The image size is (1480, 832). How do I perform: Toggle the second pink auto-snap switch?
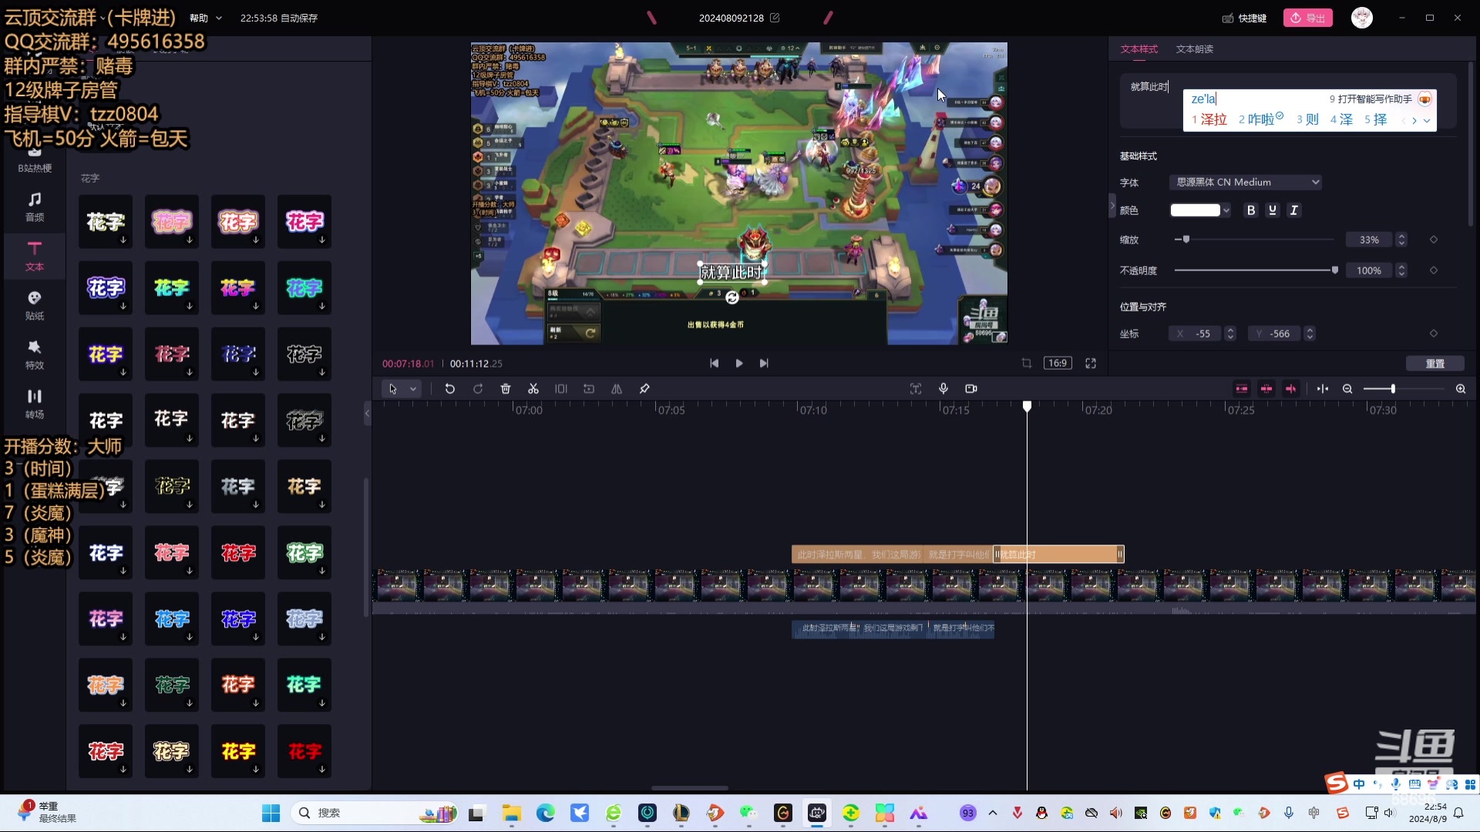point(1266,389)
